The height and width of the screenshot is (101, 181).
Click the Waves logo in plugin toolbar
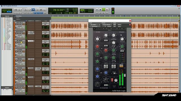pos(94,29)
